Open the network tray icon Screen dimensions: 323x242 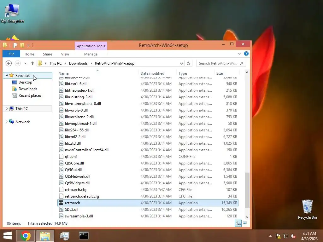[x=286, y=236]
